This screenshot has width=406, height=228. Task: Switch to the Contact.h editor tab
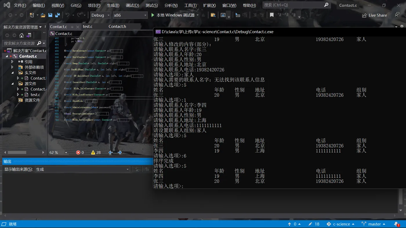pyautogui.click(x=117, y=26)
